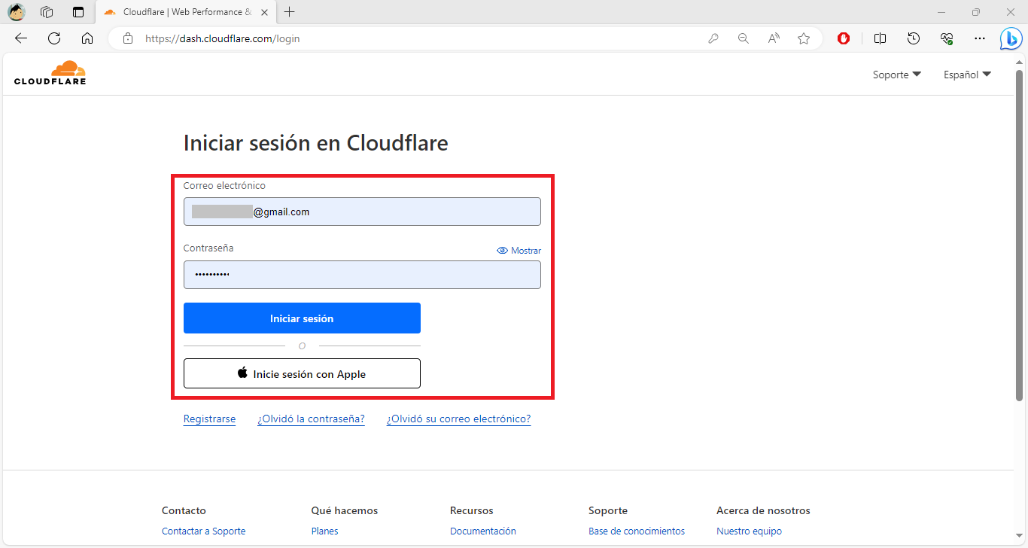This screenshot has width=1028, height=548.
Task: Click the Correo electrónico input field
Action: (x=362, y=212)
